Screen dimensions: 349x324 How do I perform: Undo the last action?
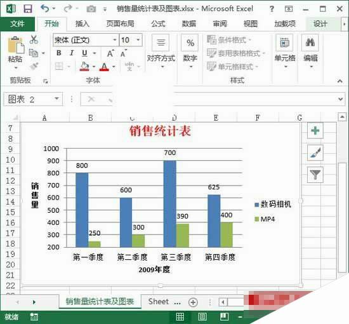[44, 9]
